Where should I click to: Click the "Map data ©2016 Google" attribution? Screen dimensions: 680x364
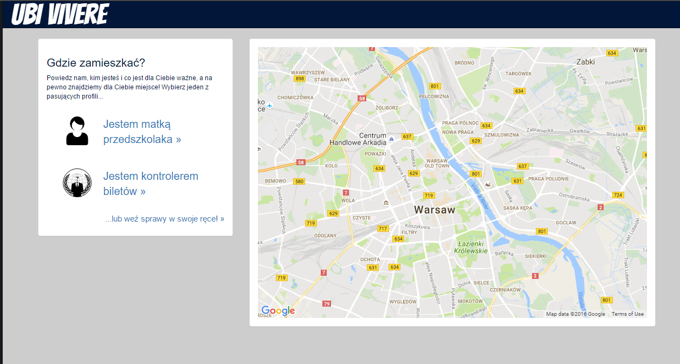tap(575, 314)
